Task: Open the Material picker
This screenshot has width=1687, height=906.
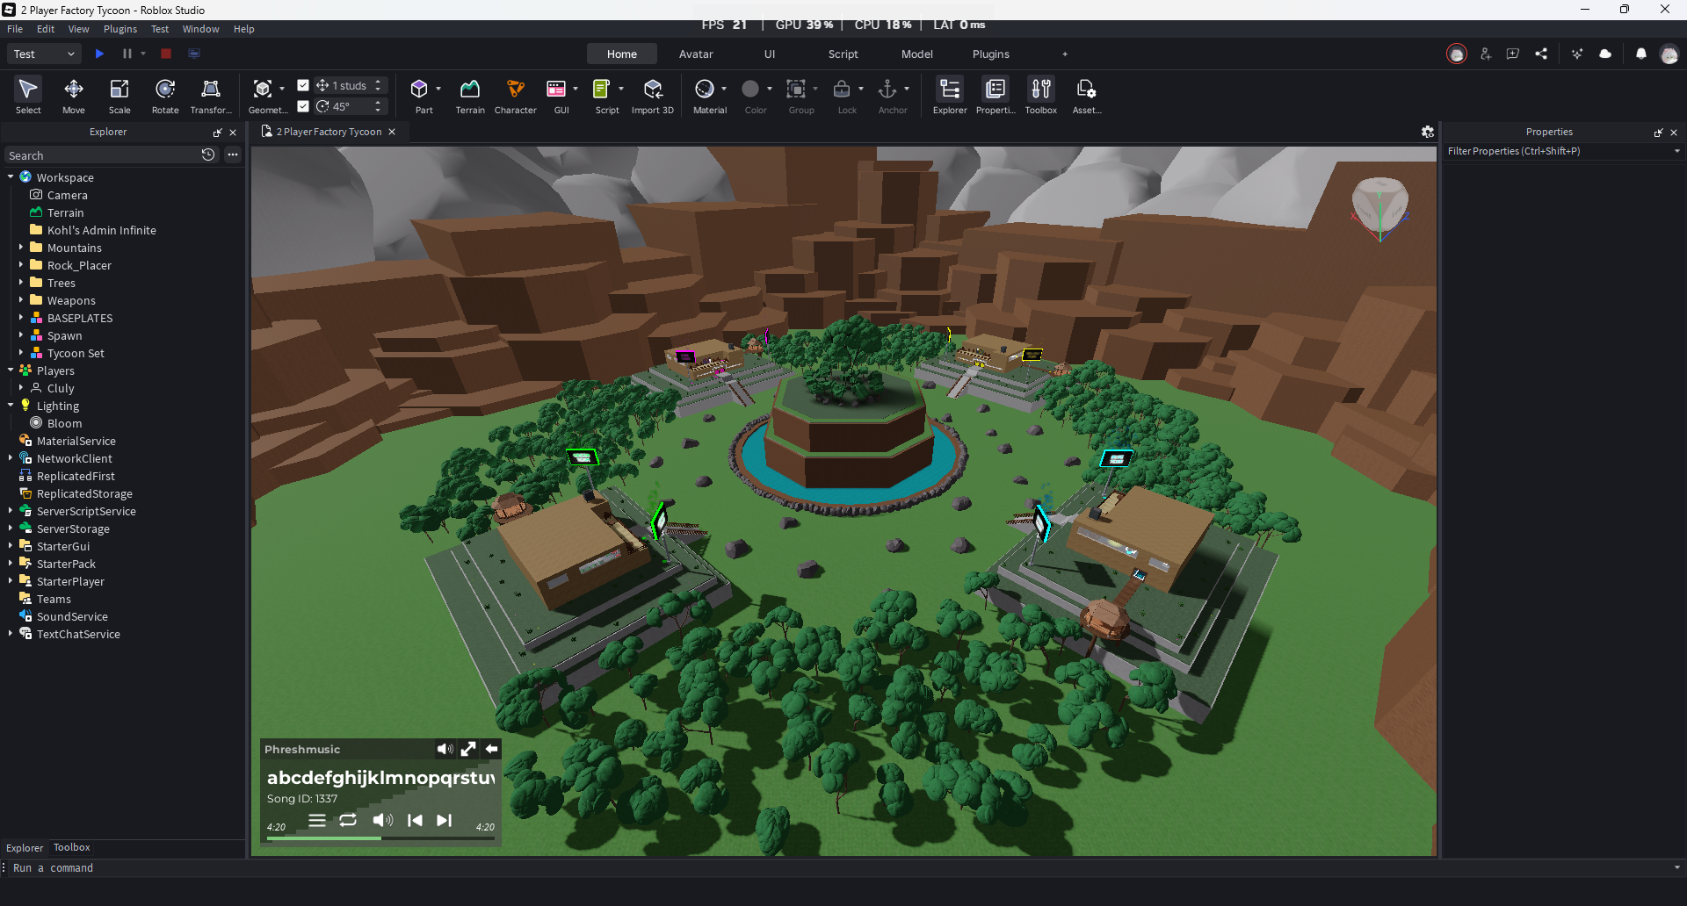Action: [x=706, y=96]
